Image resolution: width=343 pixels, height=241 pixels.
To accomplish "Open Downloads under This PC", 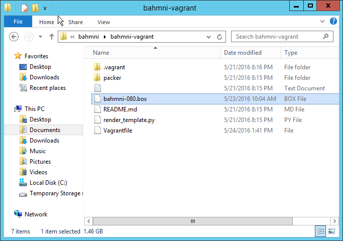I will point(44,141).
